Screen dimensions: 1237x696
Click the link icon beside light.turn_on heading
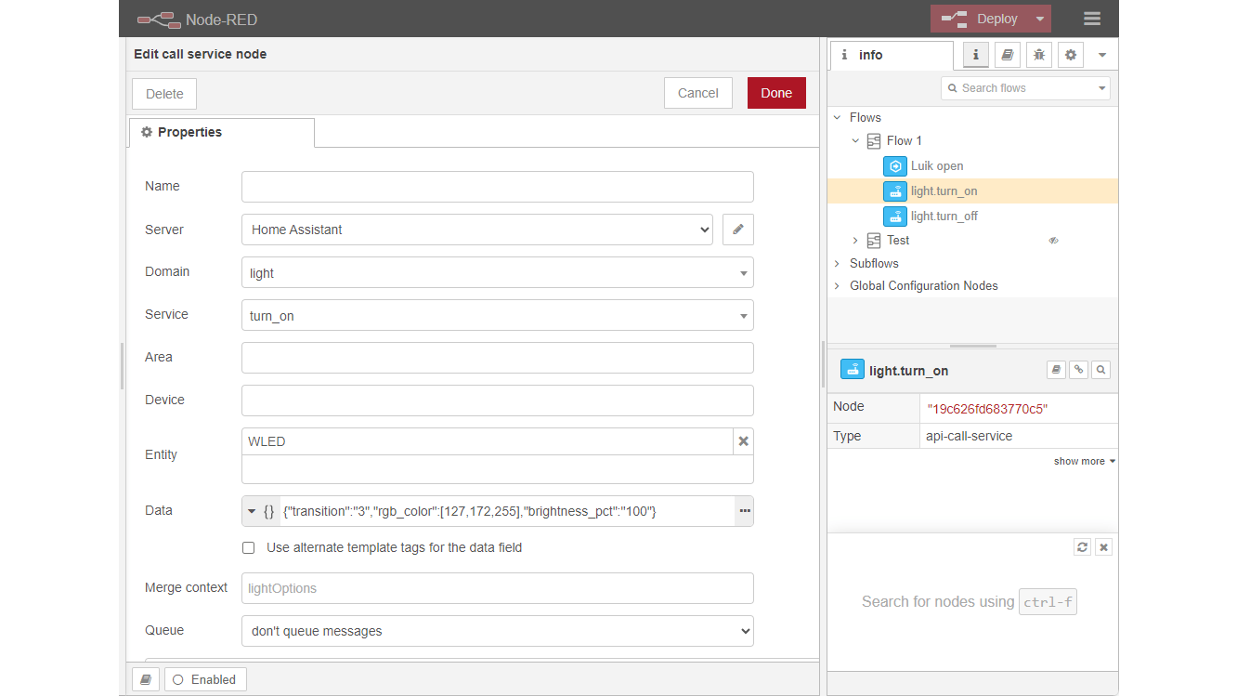tap(1078, 370)
